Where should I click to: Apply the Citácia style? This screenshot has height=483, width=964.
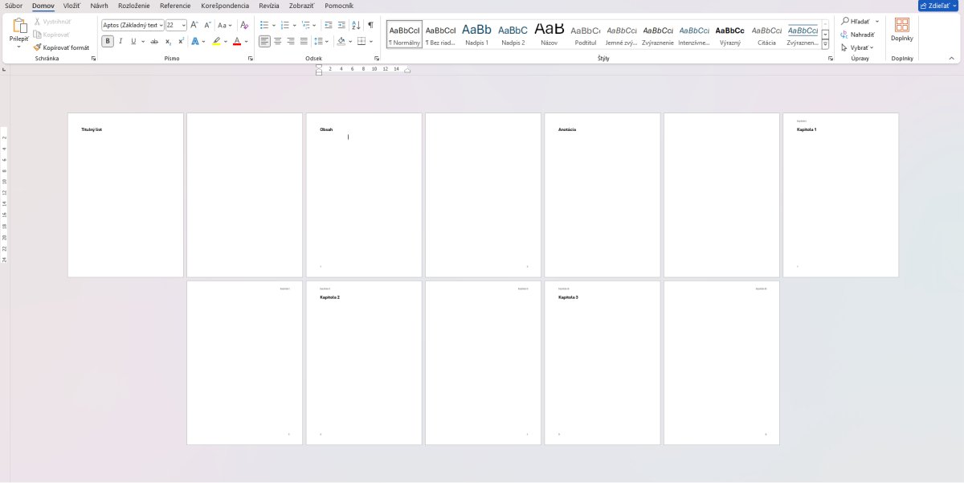tap(766, 34)
